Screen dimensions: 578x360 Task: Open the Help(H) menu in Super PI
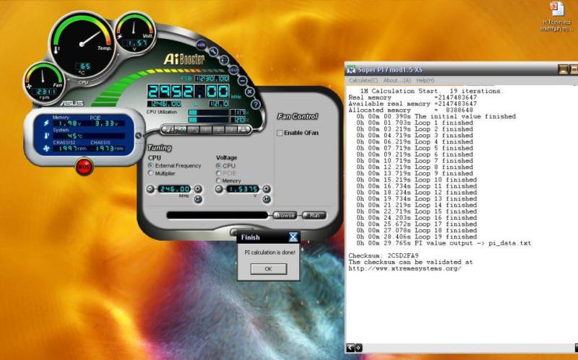click(x=425, y=80)
